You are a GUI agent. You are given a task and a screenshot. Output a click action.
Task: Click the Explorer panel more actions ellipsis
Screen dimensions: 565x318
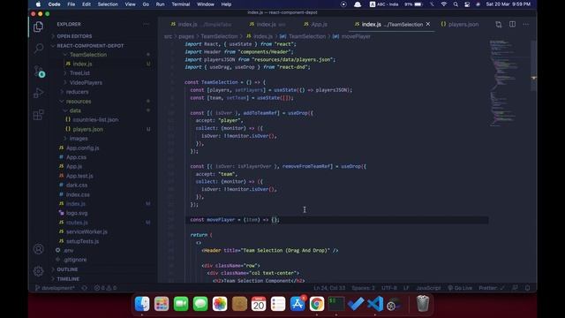146,24
